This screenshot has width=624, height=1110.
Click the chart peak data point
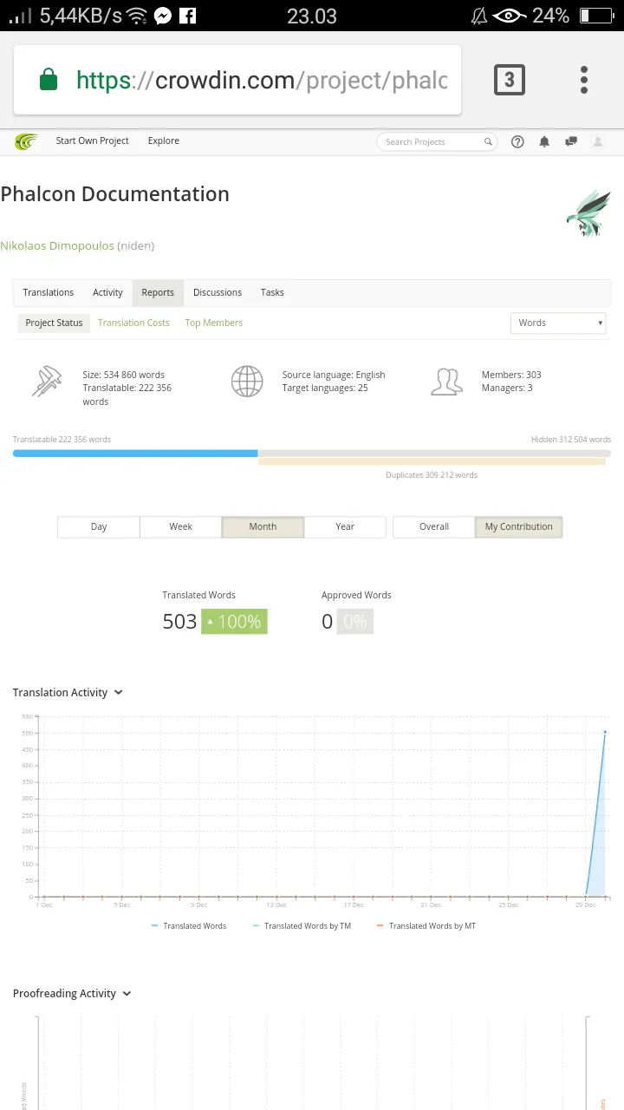pos(605,732)
